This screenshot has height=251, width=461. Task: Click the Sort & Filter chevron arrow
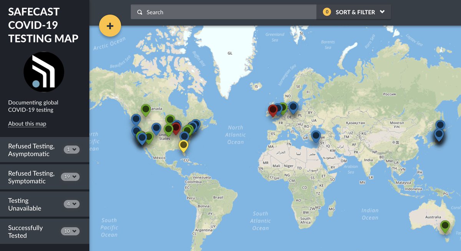(x=382, y=12)
